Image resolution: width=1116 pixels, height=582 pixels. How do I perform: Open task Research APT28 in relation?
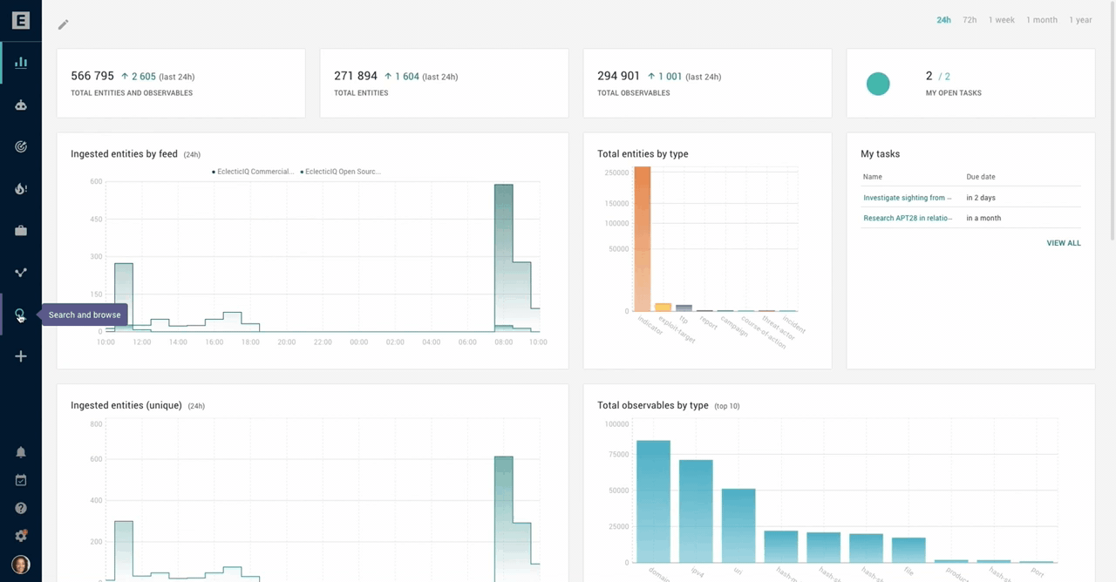[x=907, y=218]
